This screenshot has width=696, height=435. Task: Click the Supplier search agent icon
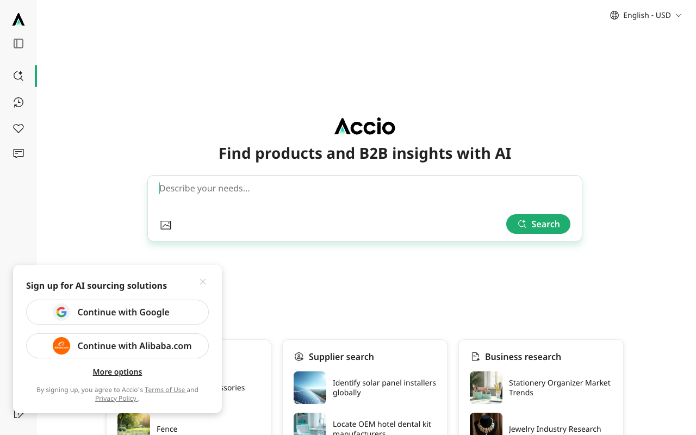click(299, 357)
